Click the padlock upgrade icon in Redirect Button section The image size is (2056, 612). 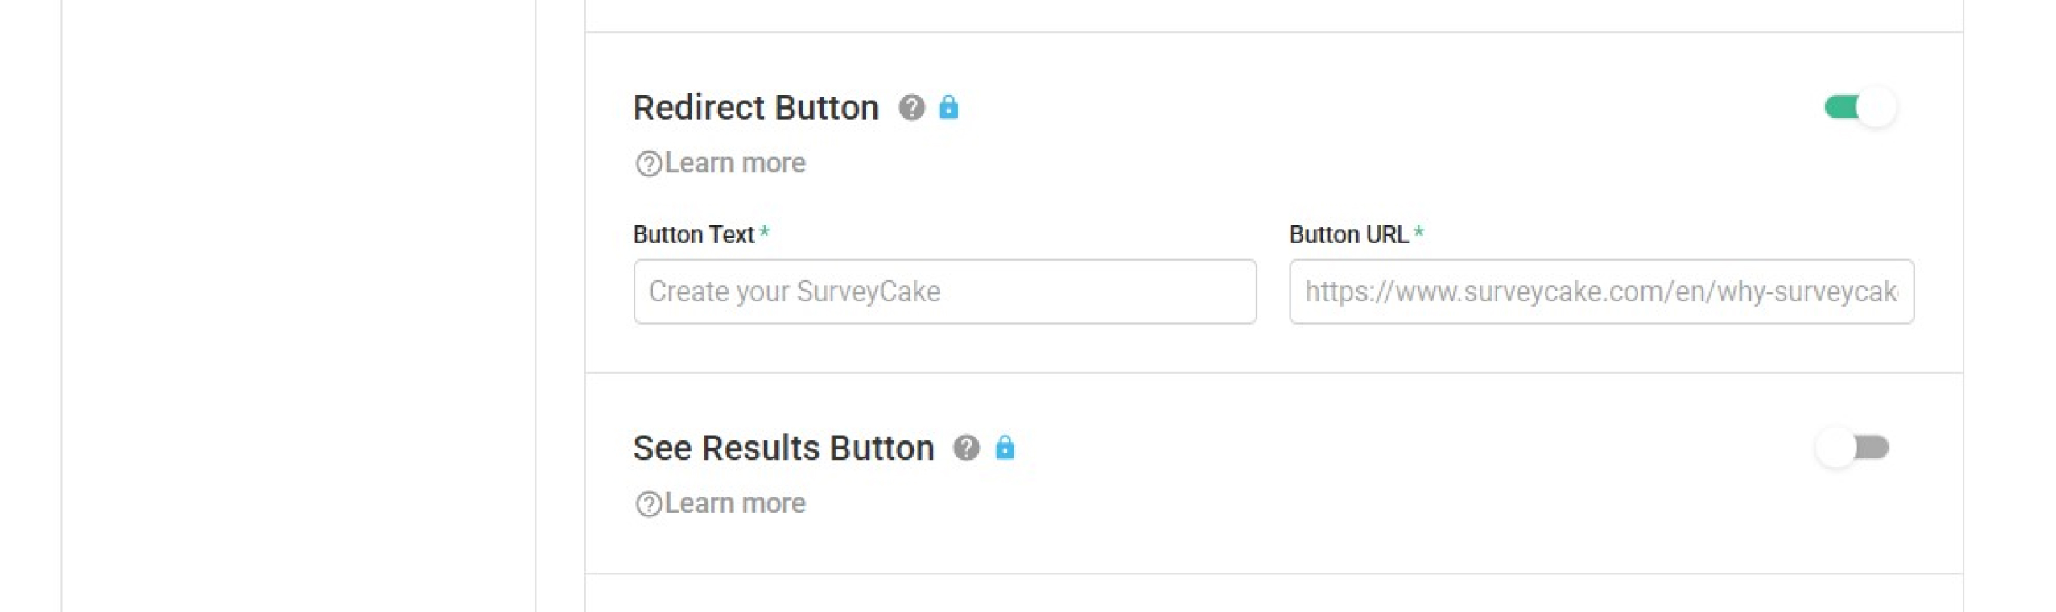pos(949,106)
